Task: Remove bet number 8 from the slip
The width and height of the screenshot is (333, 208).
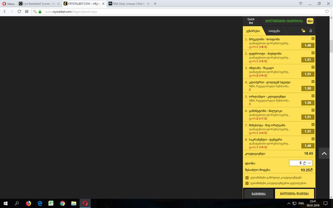Action: click(x=313, y=139)
